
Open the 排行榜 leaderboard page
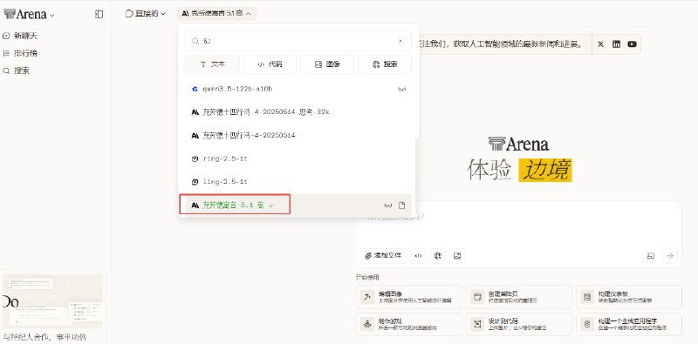tap(20, 53)
